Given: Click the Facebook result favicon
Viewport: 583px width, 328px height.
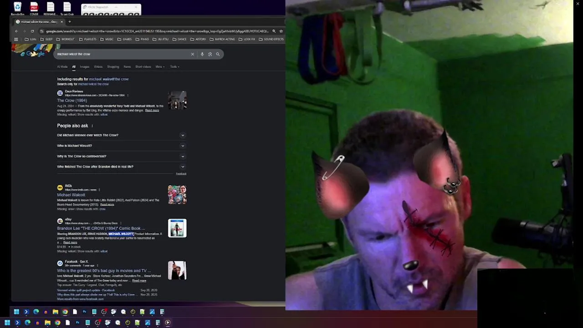Looking at the screenshot, I should pos(60,263).
